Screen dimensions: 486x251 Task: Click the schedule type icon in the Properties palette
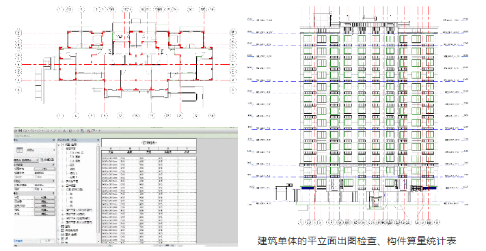(x=20, y=150)
